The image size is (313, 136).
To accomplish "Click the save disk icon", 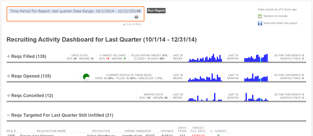I will (260, 23).
